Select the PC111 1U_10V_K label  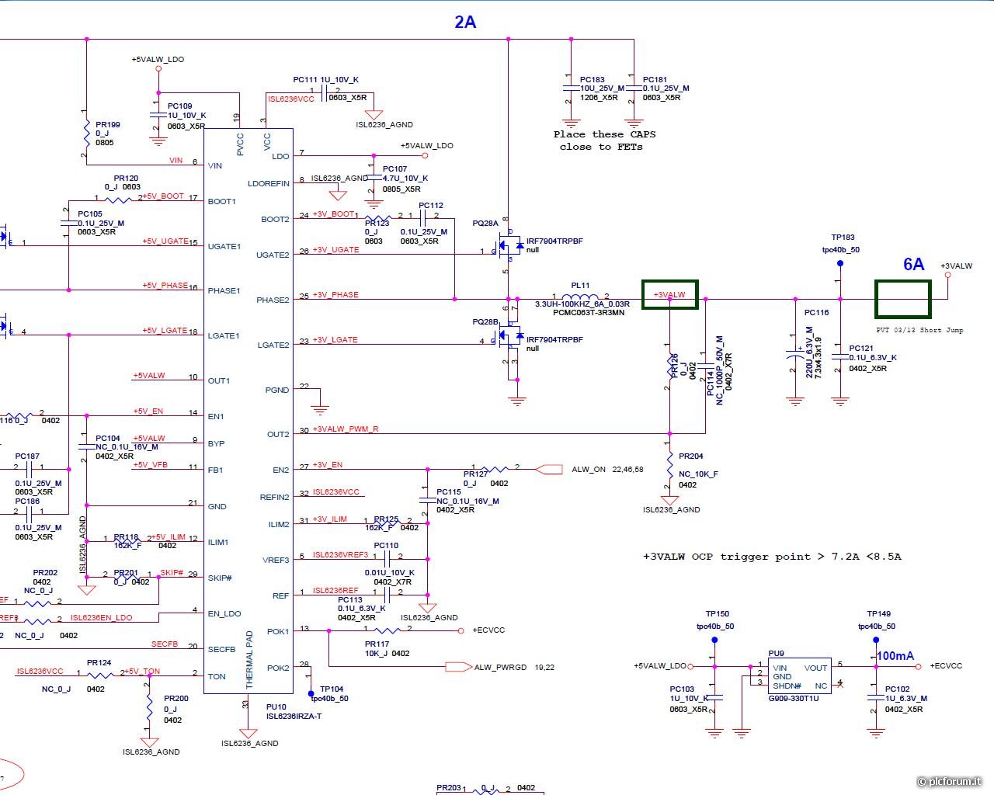(325, 79)
